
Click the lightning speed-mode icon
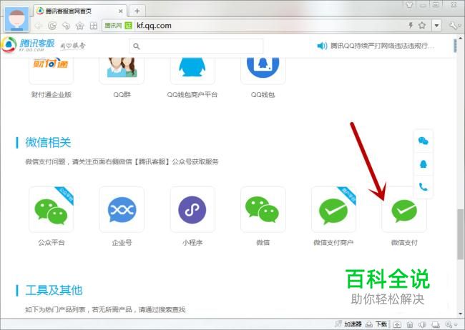411,26
